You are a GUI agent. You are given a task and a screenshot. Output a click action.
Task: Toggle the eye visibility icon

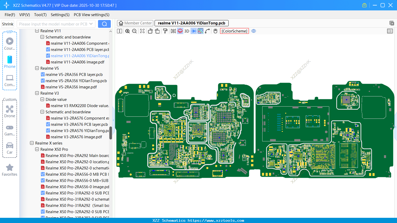pos(254,31)
